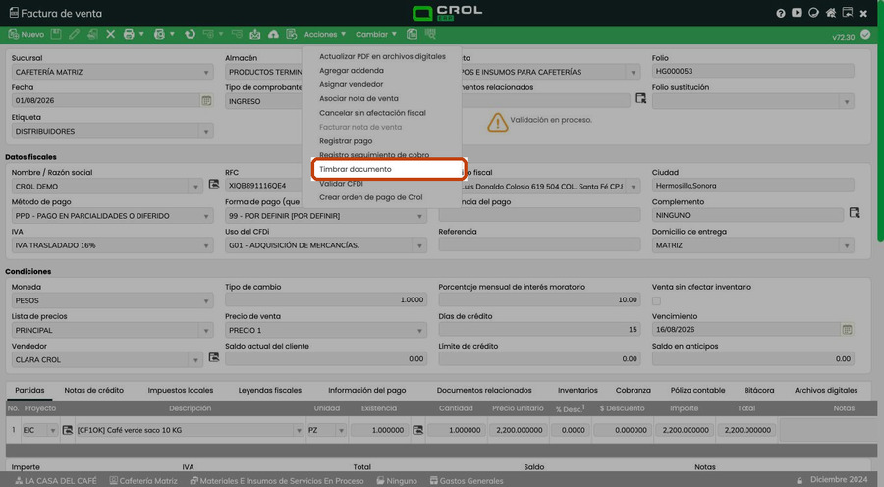The image size is (884, 487).
Task: Switch to Archivos digitales tab
Action: coord(826,390)
